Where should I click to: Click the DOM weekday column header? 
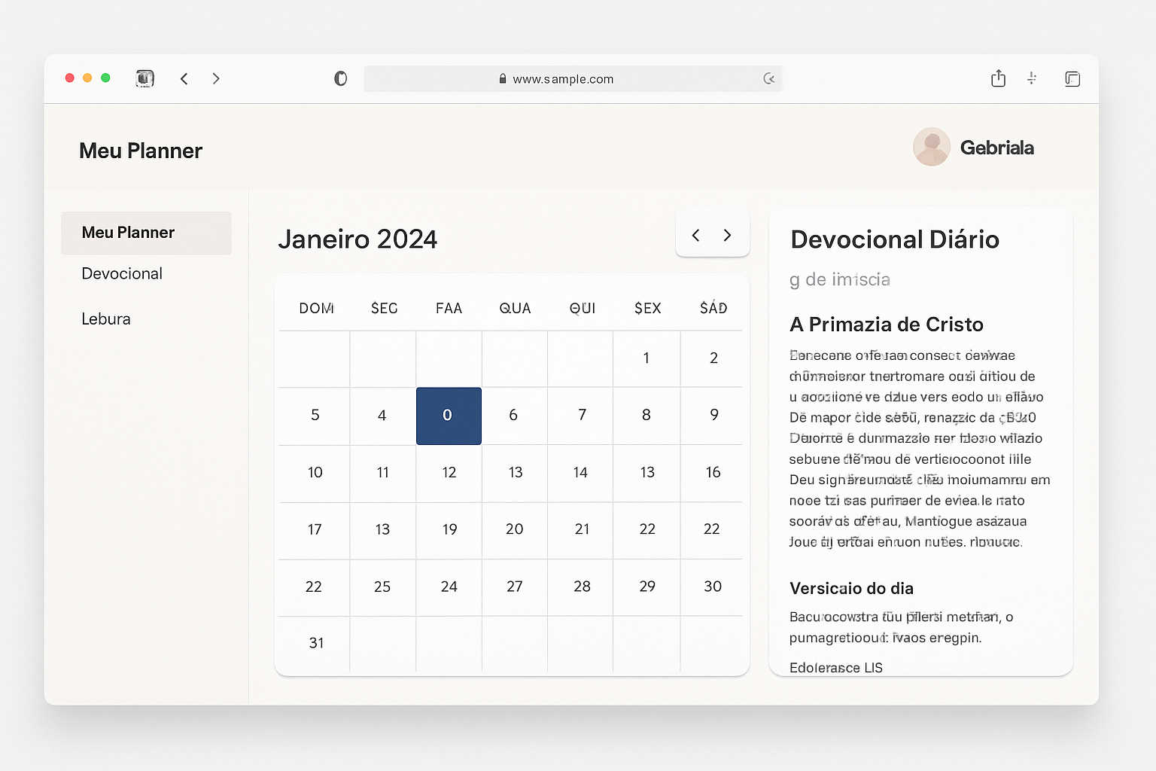[x=316, y=309]
